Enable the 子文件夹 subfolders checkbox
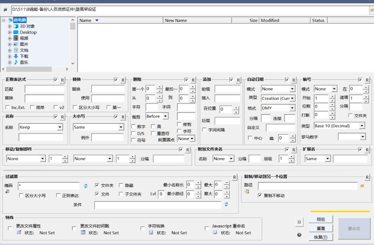The width and height of the screenshot is (374, 245). pyautogui.click(x=121, y=194)
